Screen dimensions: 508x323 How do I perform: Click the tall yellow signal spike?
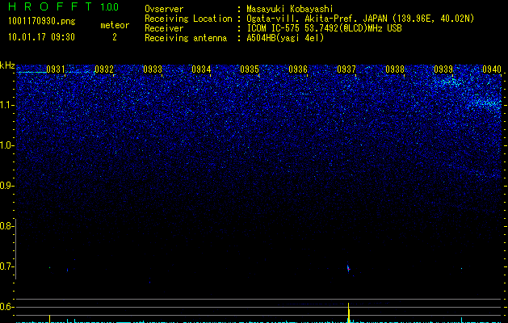pyautogui.click(x=349, y=313)
